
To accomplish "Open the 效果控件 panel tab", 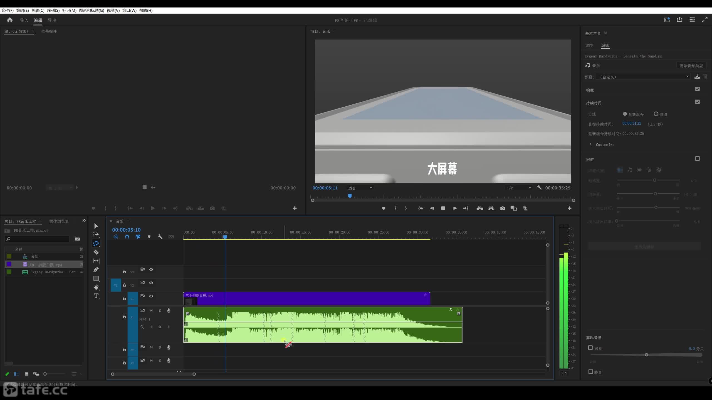I will point(49,31).
